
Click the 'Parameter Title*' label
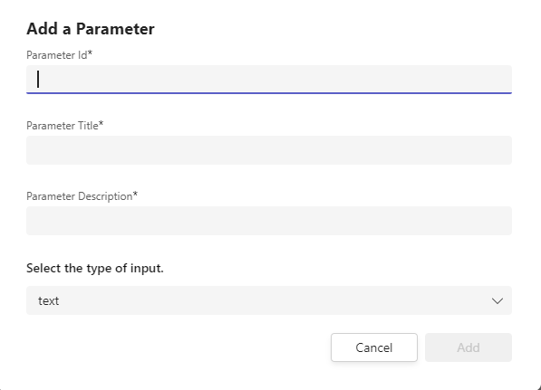click(x=65, y=126)
